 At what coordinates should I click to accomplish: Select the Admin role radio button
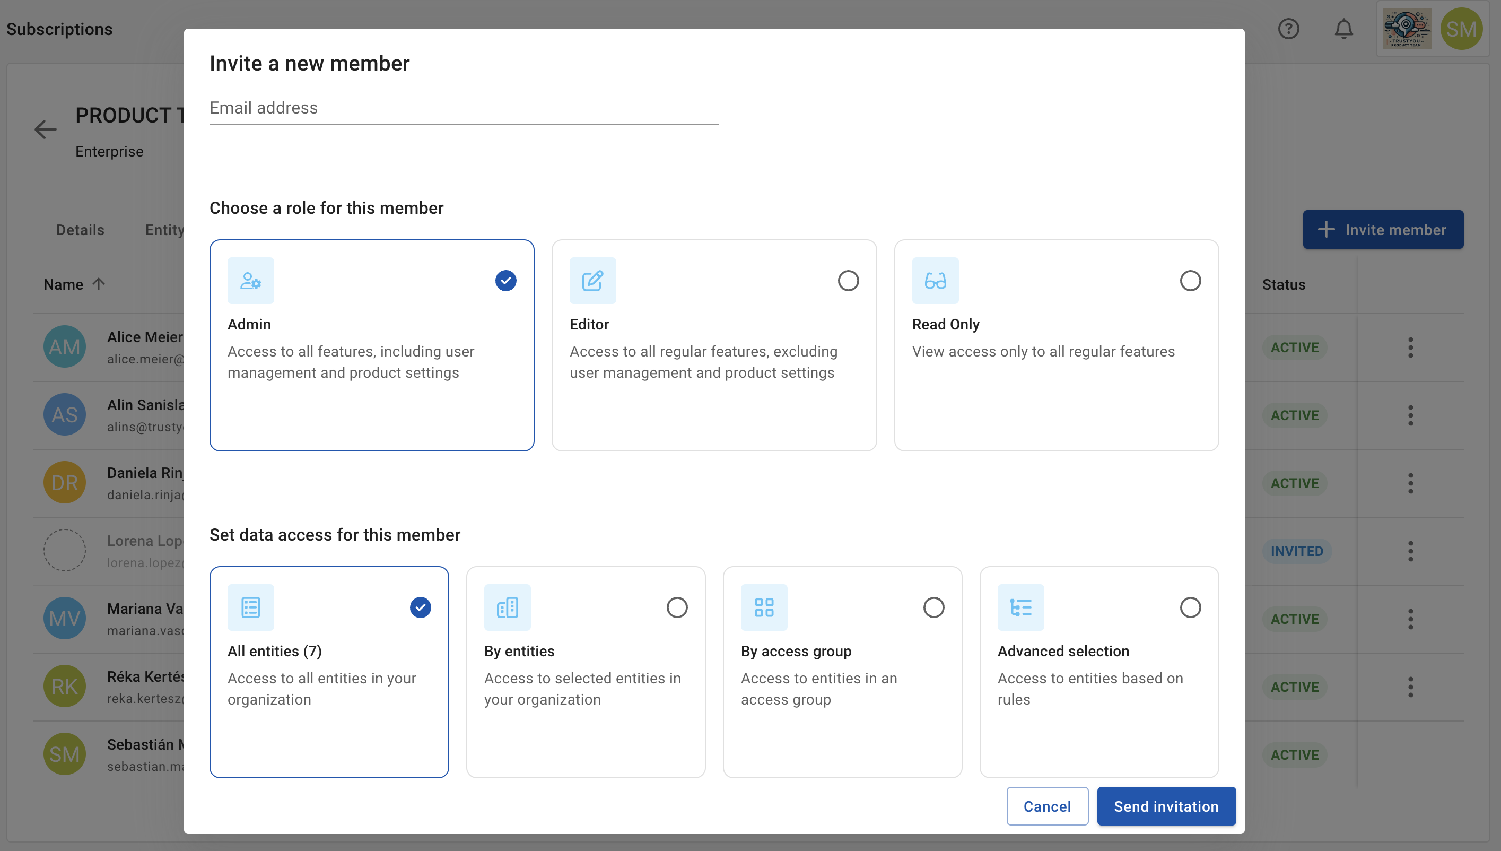[x=505, y=281]
